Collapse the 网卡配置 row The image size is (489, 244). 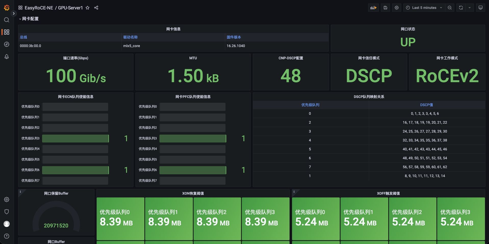pos(29,19)
